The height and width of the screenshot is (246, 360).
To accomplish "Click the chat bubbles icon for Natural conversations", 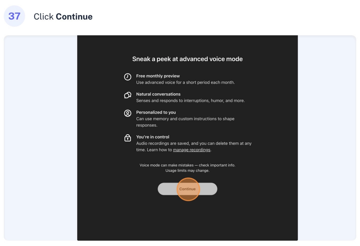I will tap(128, 95).
